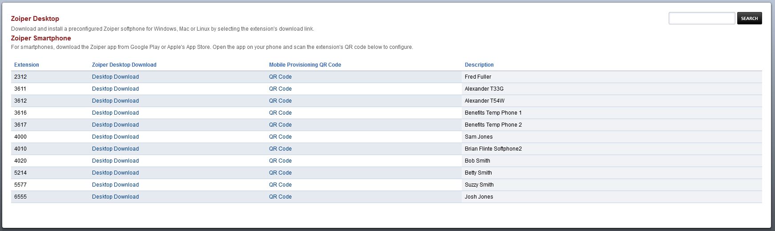Show QR Code for Brian Flinte Softphone2
The width and height of the screenshot is (775, 231).
pyautogui.click(x=280, y=149)
